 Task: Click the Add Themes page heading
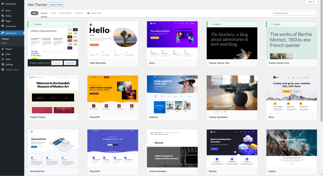point(37,5)
